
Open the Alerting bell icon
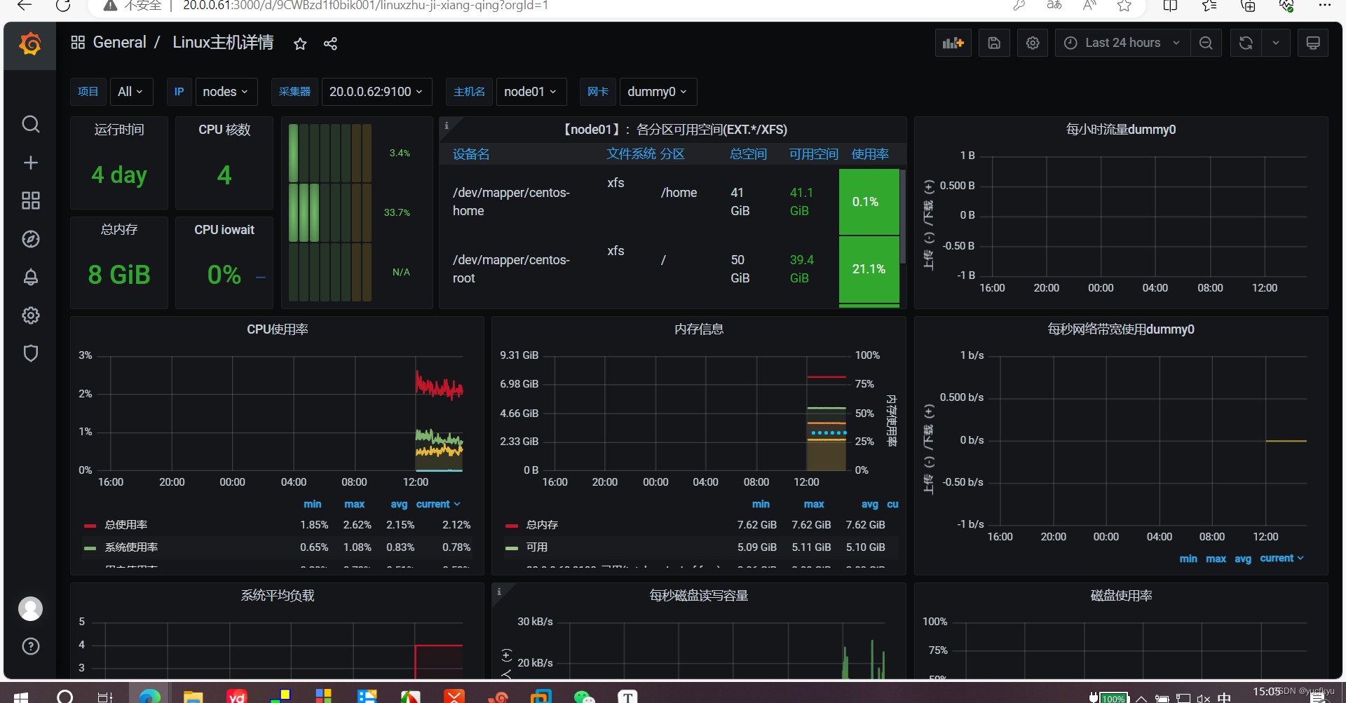[x=30, y=277]
